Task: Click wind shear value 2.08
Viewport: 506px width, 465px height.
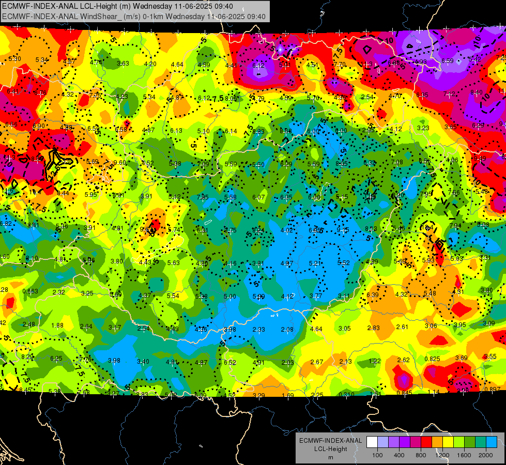Action: click(x=287, y=329)
